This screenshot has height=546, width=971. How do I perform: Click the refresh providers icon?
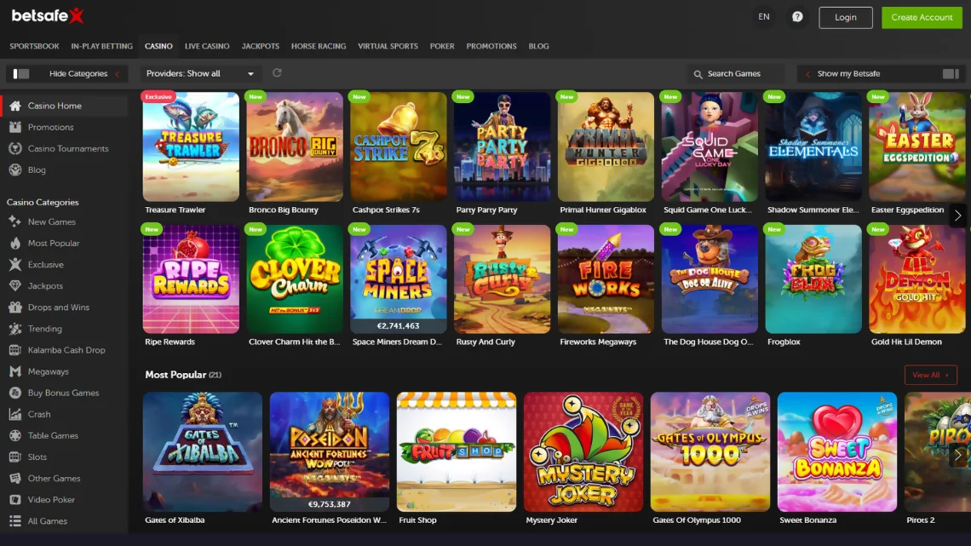point(277,73)
